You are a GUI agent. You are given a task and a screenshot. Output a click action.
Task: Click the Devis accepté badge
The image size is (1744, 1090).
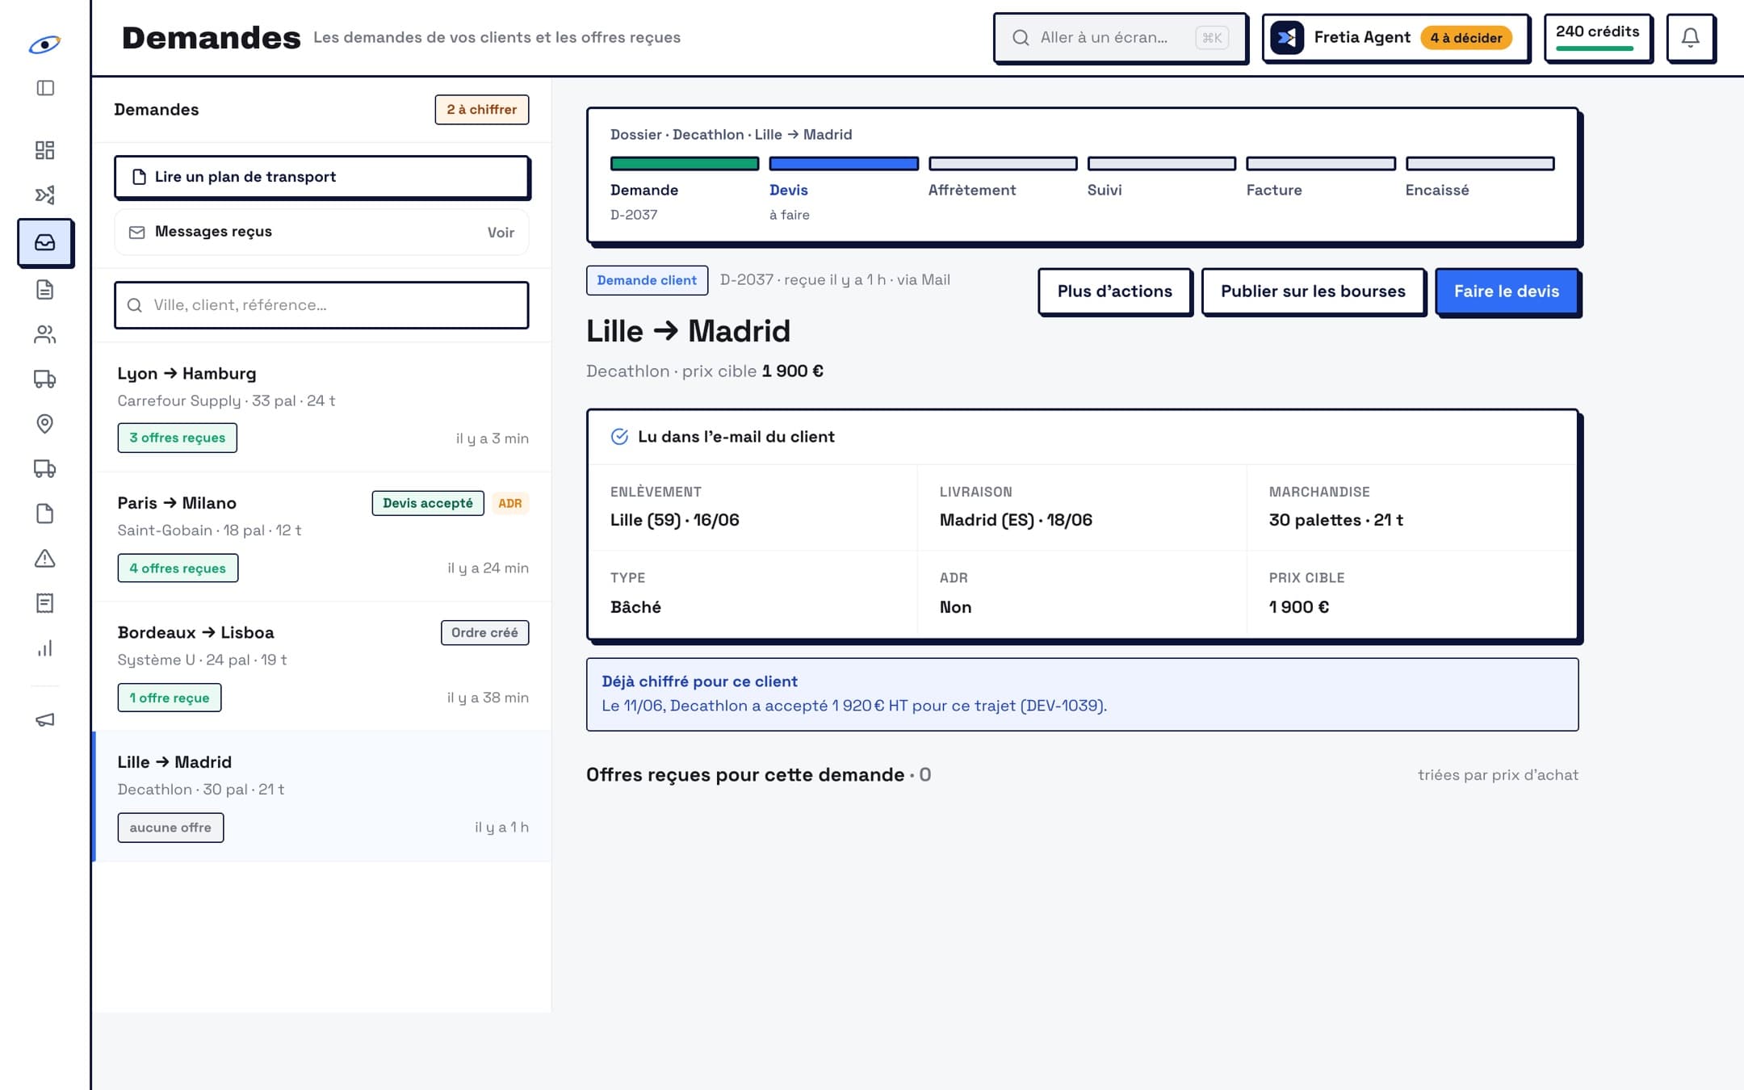[428, 503]
